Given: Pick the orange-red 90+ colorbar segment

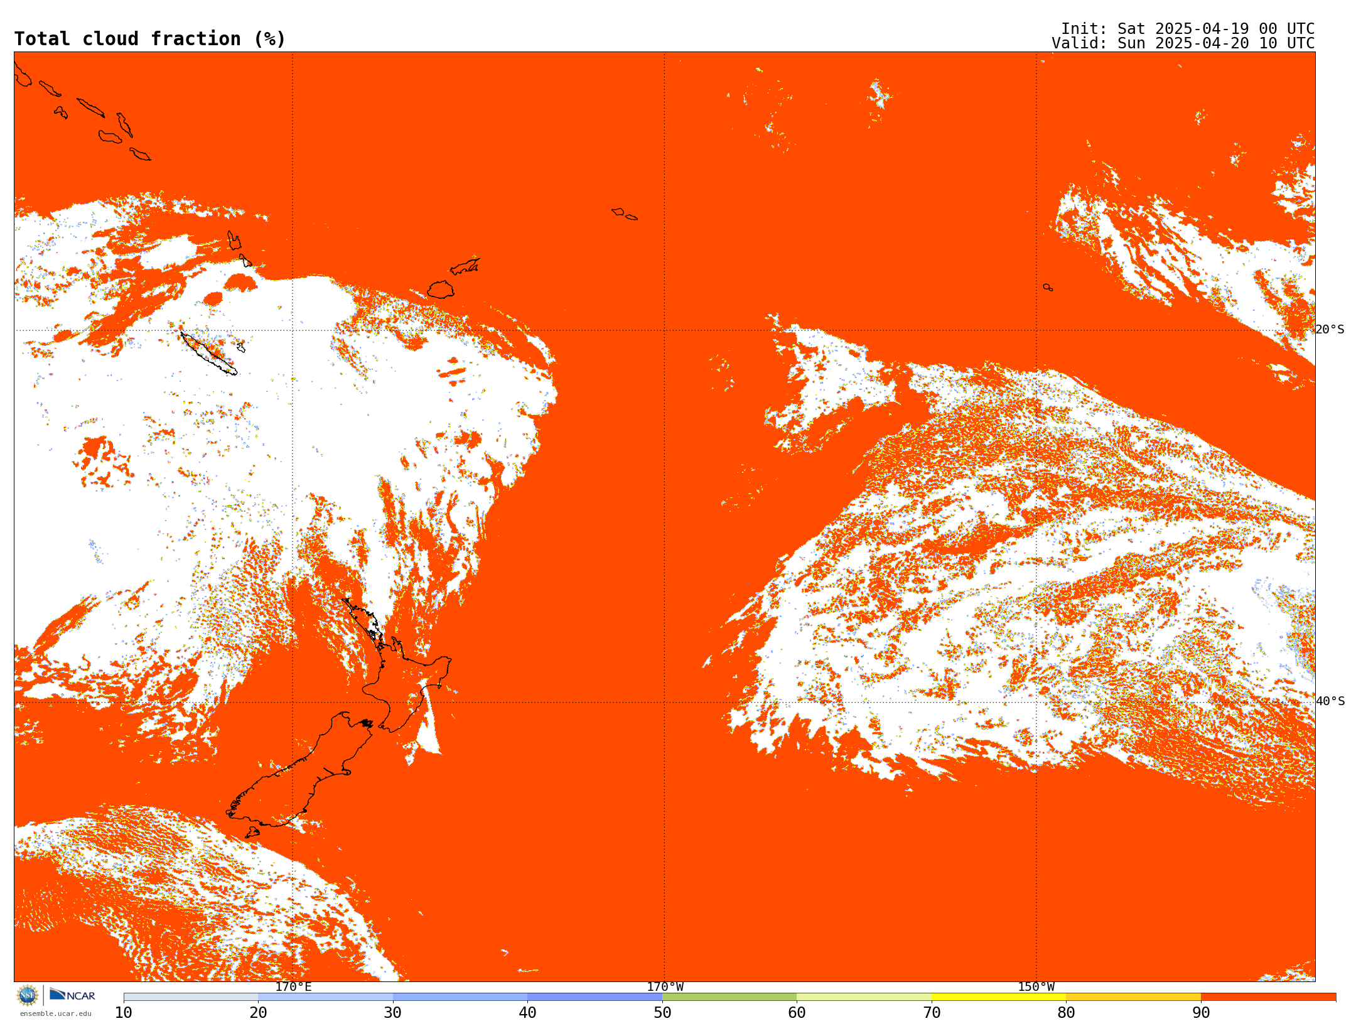Looking at the screenshot, I should (x=1267, y=997).
